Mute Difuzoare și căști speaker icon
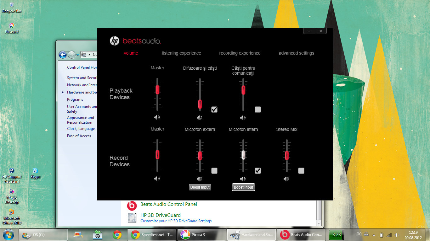 click(x=200, y=118)
